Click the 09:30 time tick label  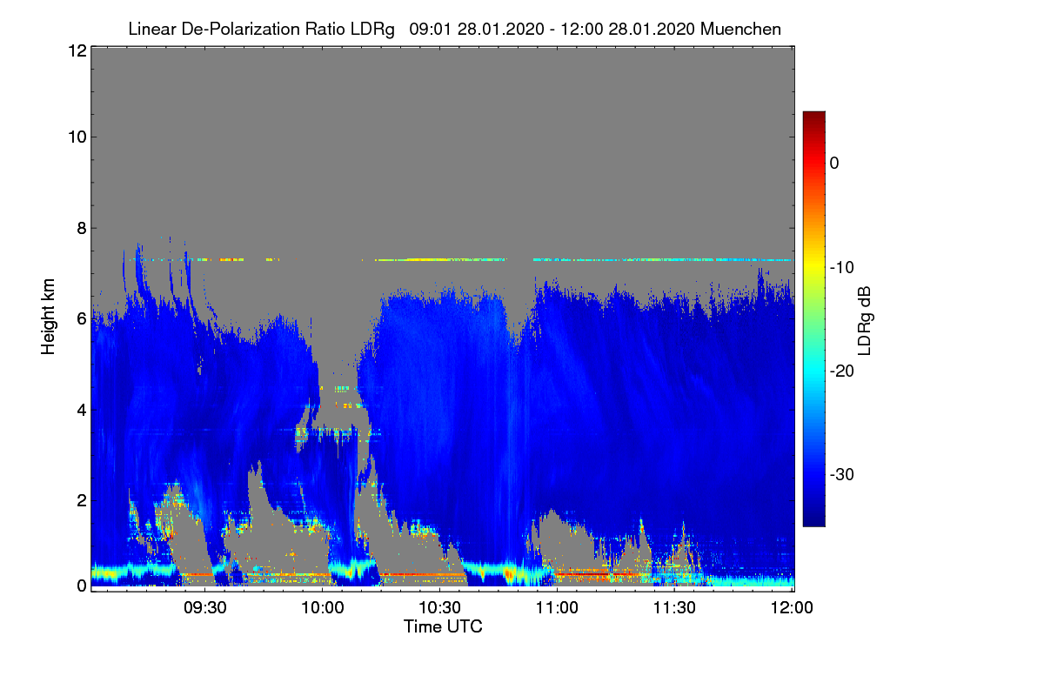click(x=205, y=607)
